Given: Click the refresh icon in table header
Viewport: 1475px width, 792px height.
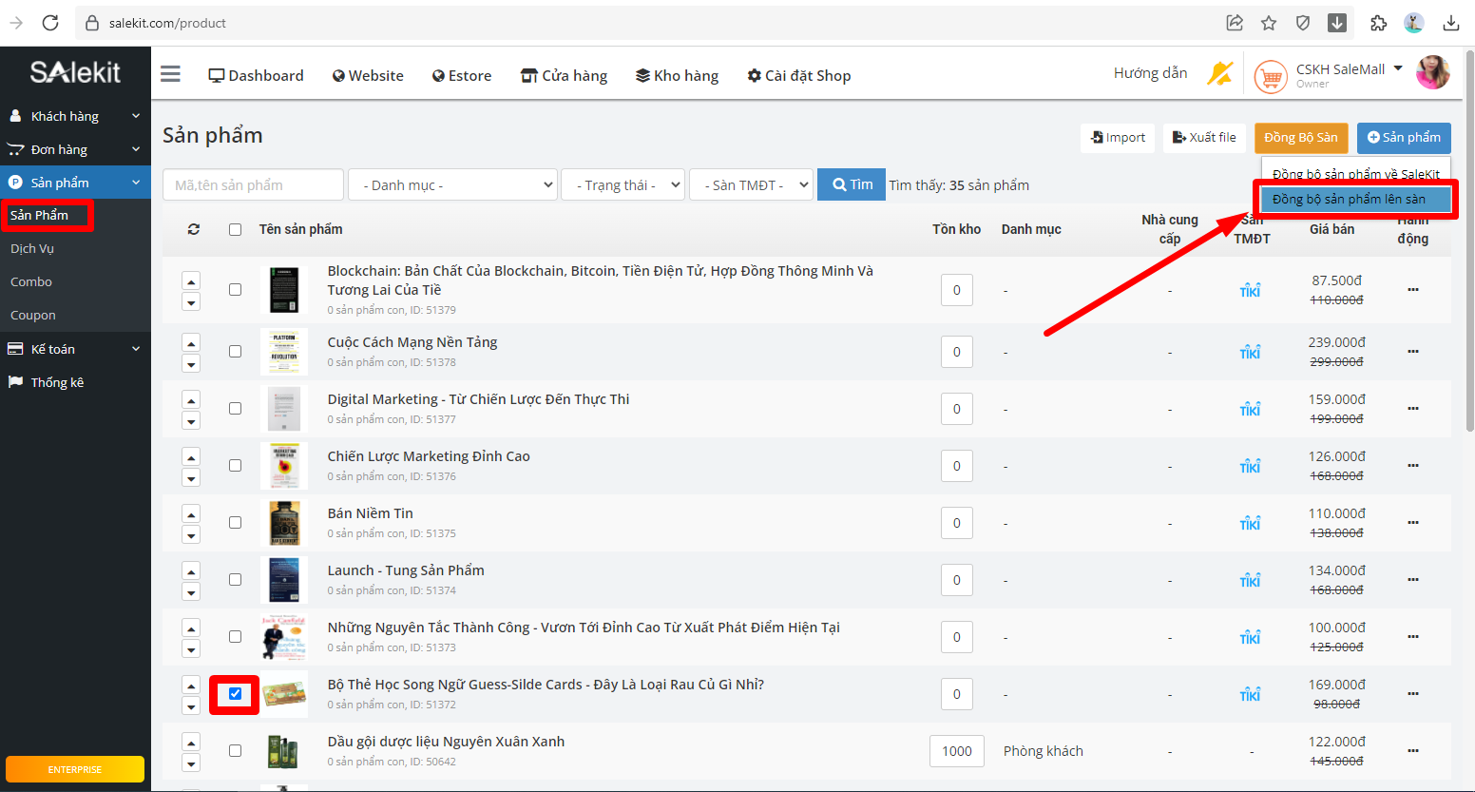Looking at the screenshot, I should click(x=194, y=229).
